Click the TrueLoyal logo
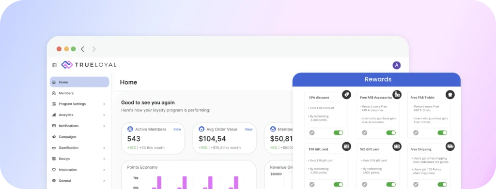This screenshot has width=496, height=189. (89, 65)
